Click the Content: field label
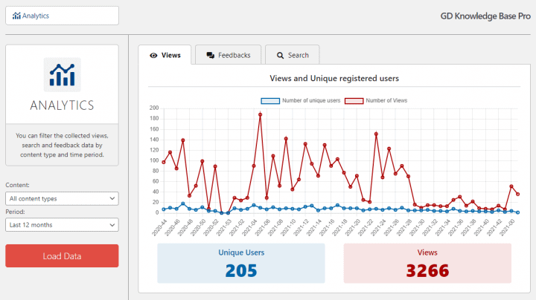The image size is (536, 300). pos(17,185)
